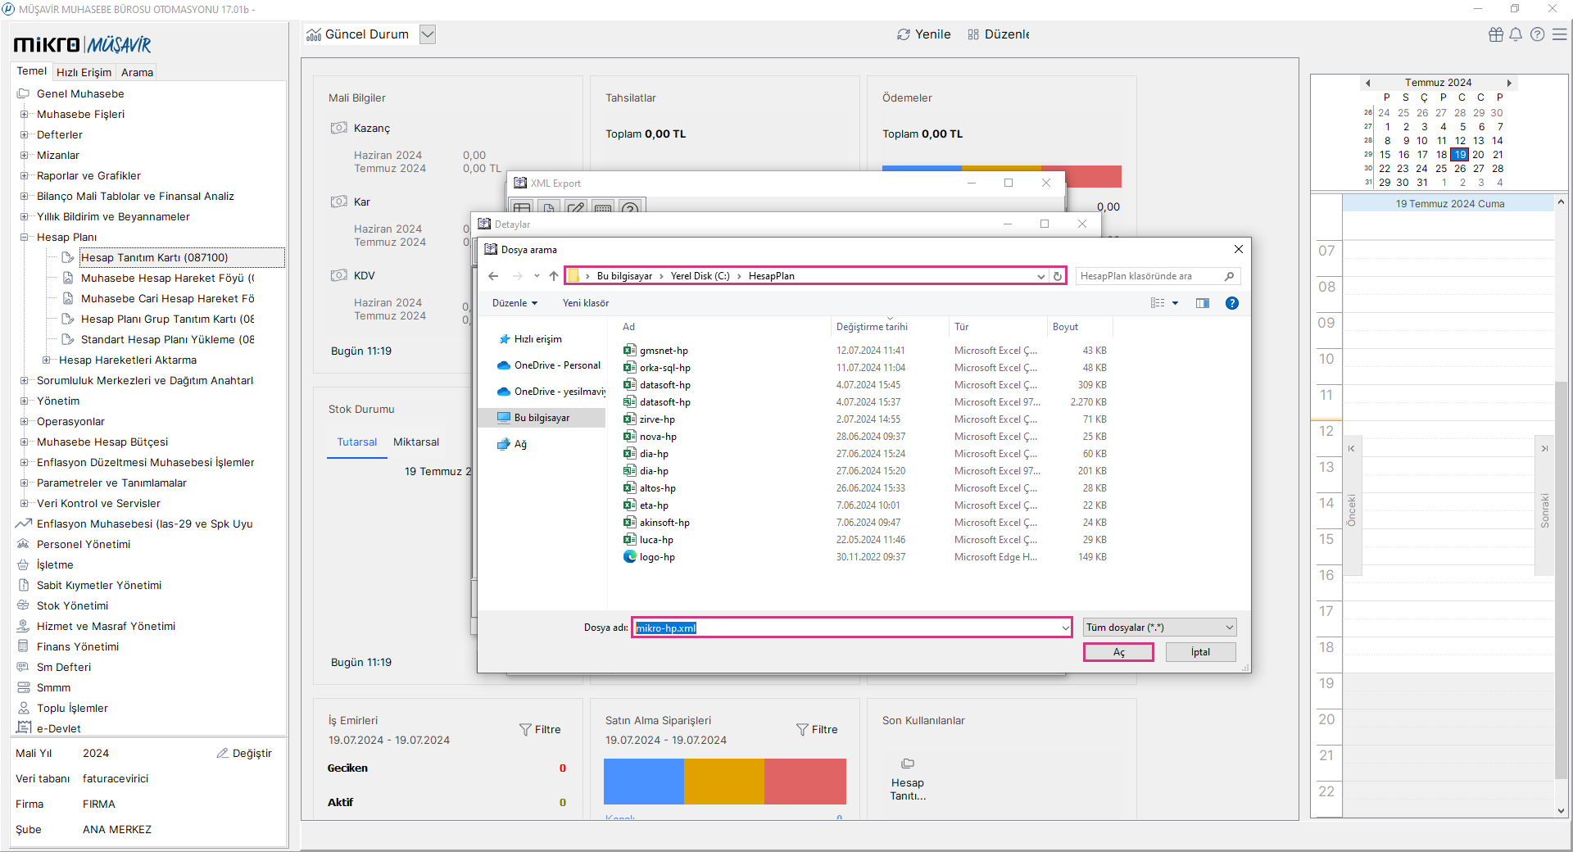This screenshot has height=852, width=1573.
Task: Switch to the Miktarsal tab
Action: click(416, 442)
